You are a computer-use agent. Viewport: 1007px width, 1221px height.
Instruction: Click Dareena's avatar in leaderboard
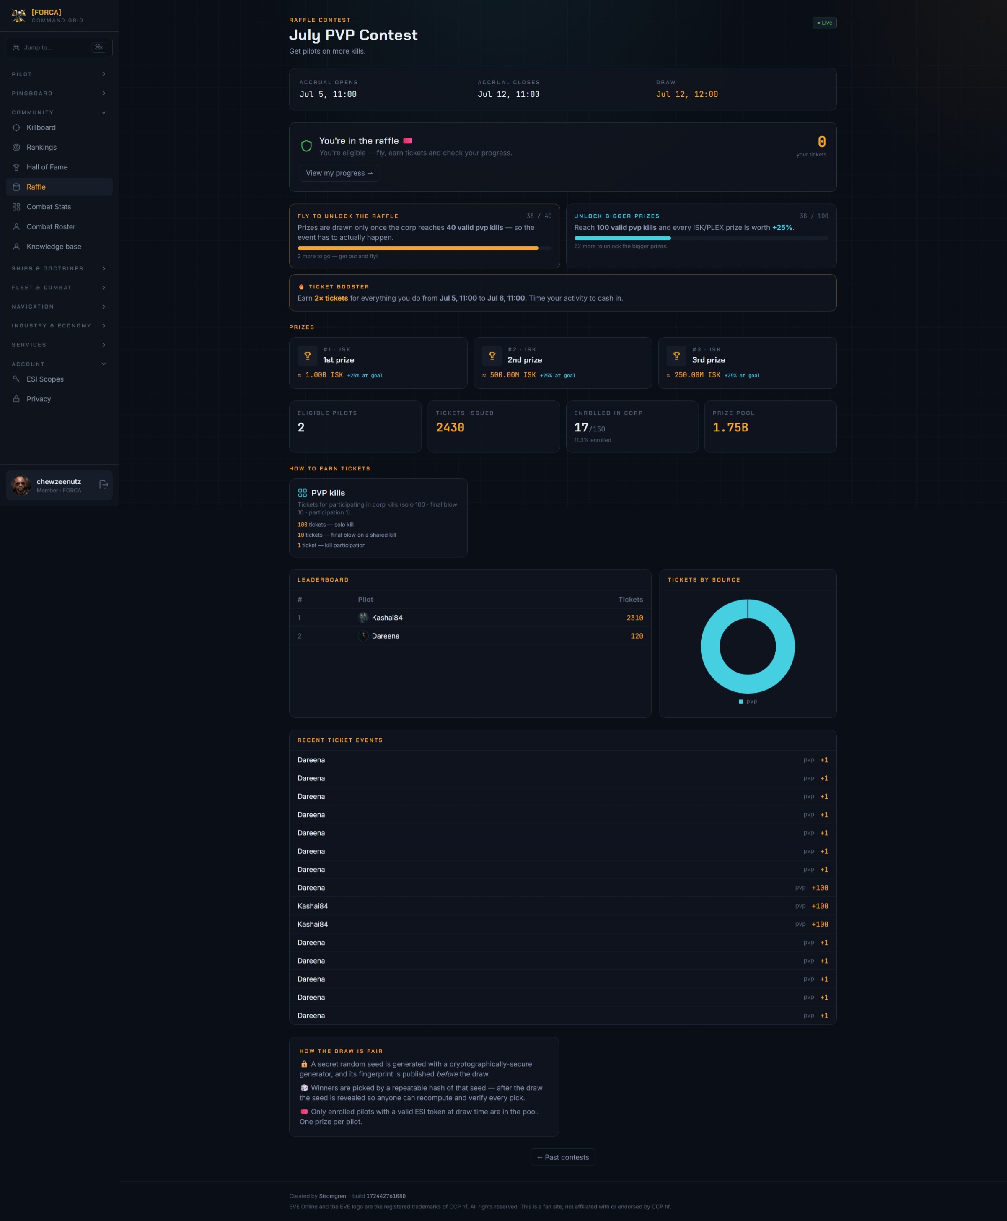tap(363, 636)
